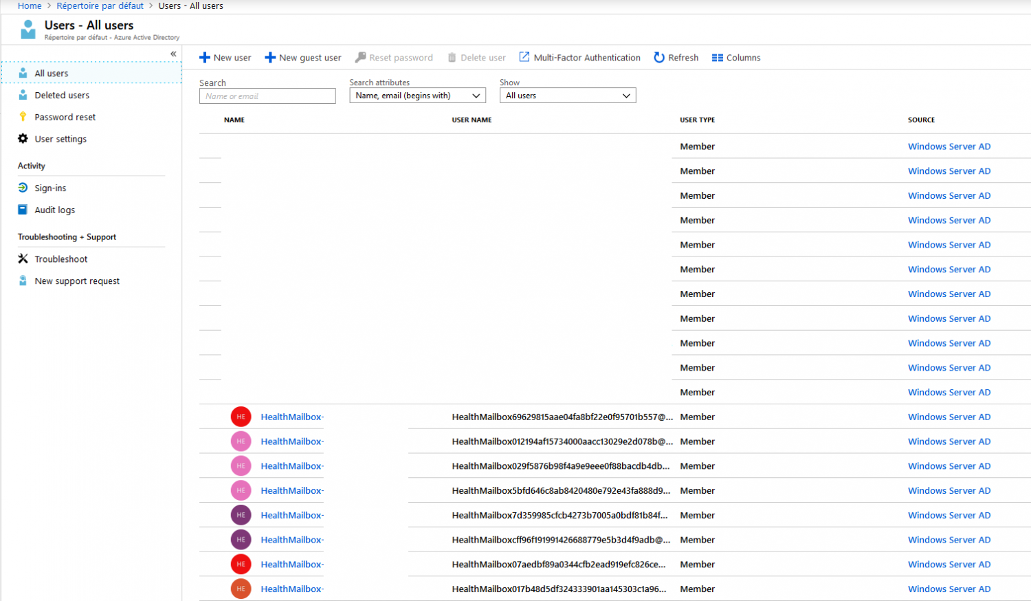Open Répertoire par défaut breadcrumb

100,6
